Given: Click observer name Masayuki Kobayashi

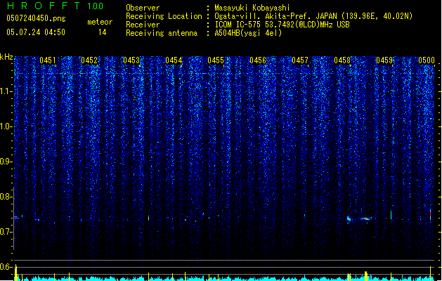Looking at the screenshot, I should coord(252,8).
